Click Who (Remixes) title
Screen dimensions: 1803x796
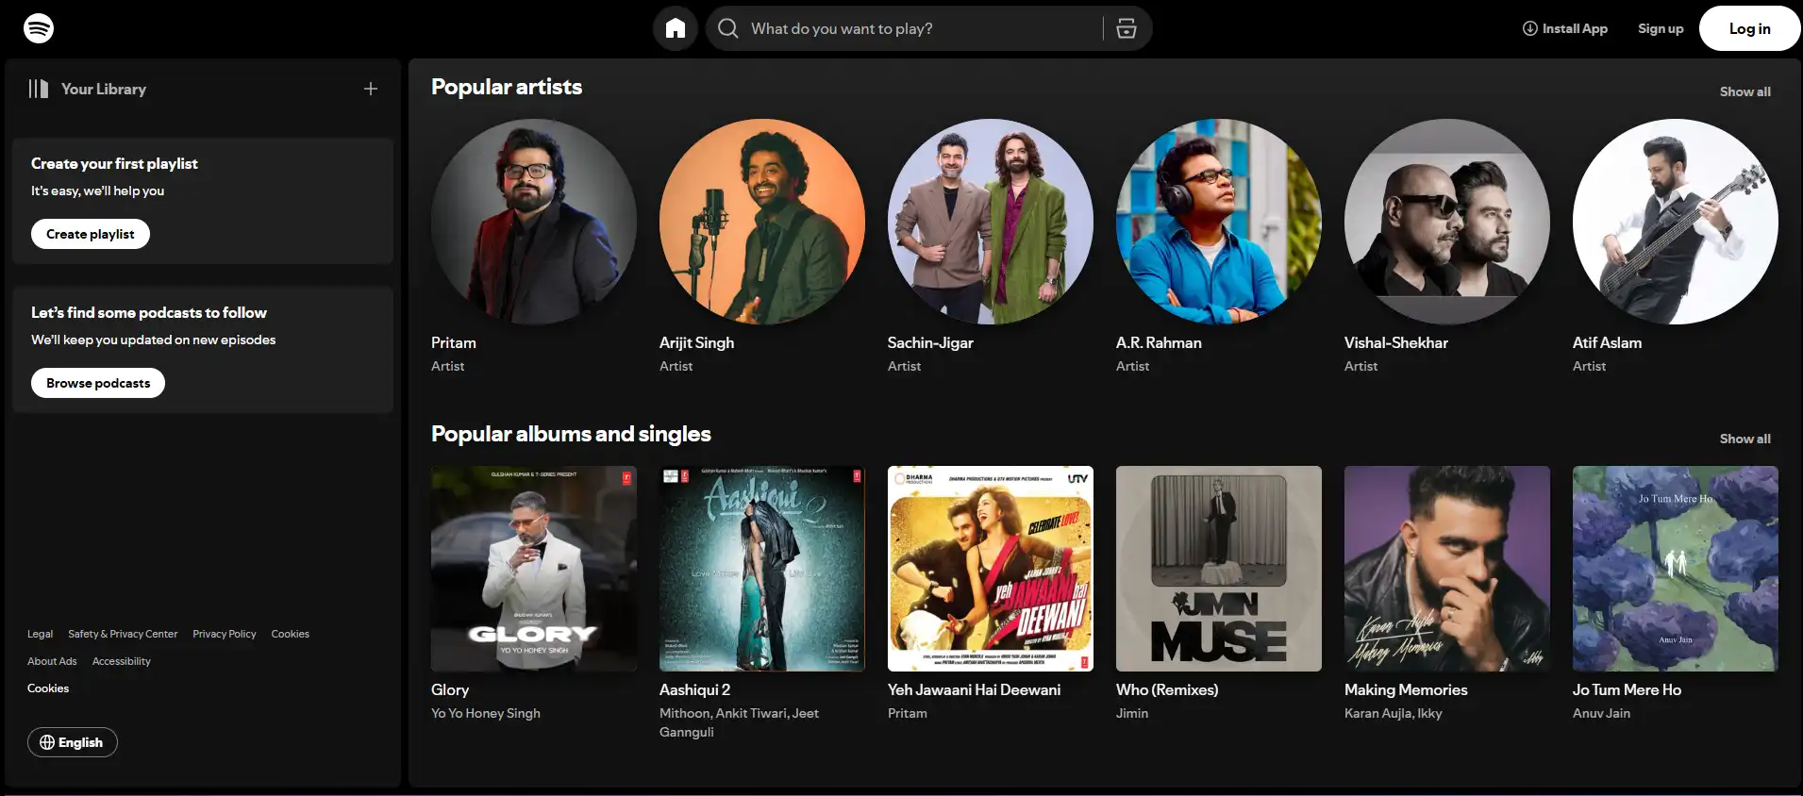coord(1167,690)
